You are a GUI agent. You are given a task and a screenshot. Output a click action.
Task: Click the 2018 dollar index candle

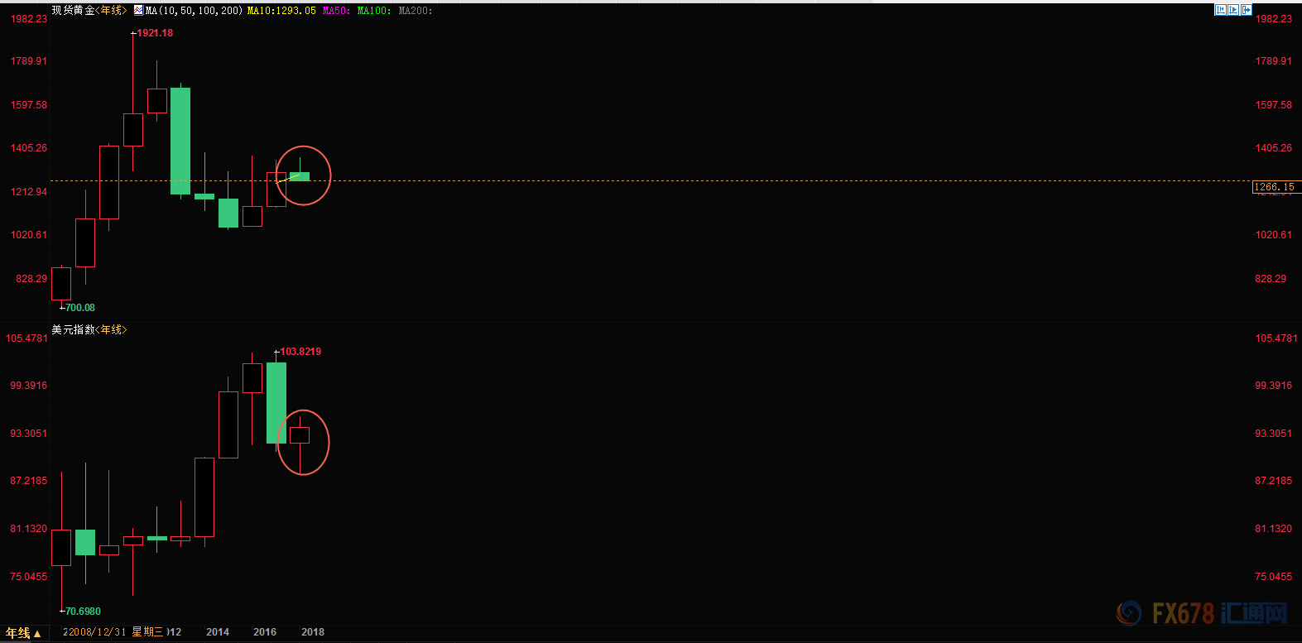click(x=300, y=435)
